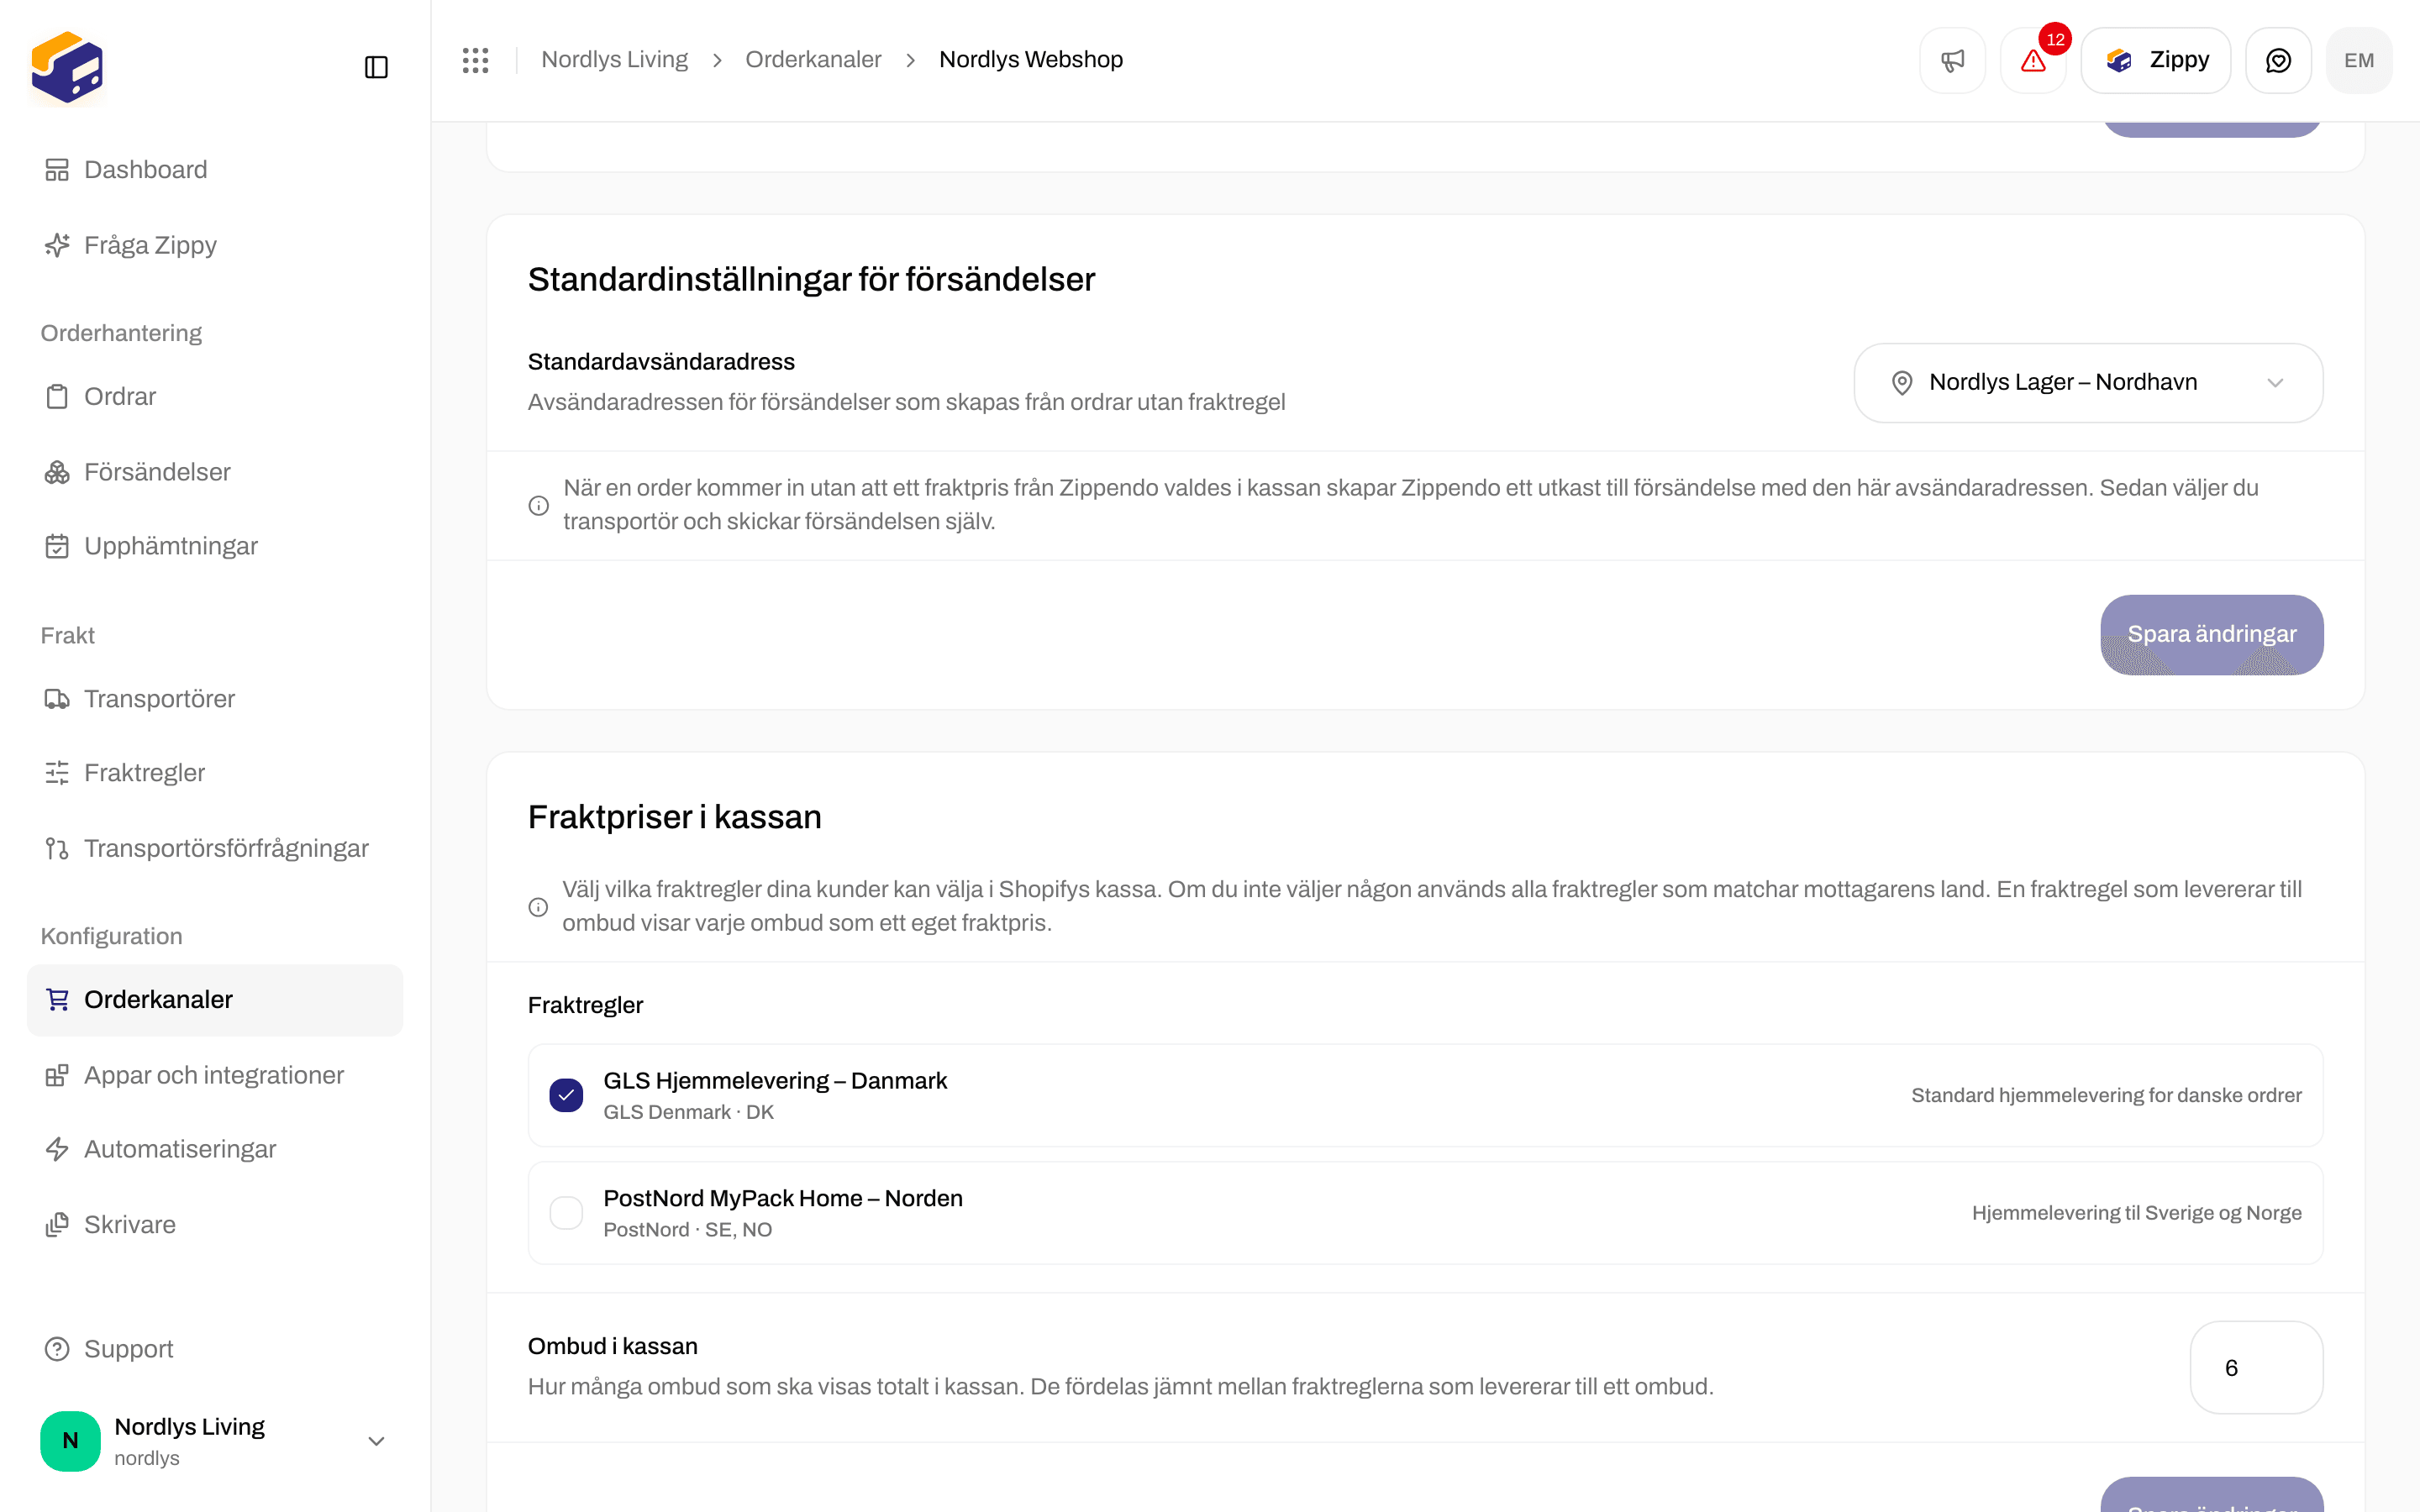This screenshot has width=2420, height=1512.
Task: Click the Upphämtningar calendar icon
Action: [57, 546]
